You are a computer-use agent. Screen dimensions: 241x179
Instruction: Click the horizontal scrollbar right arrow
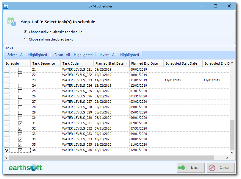[227, 158]
